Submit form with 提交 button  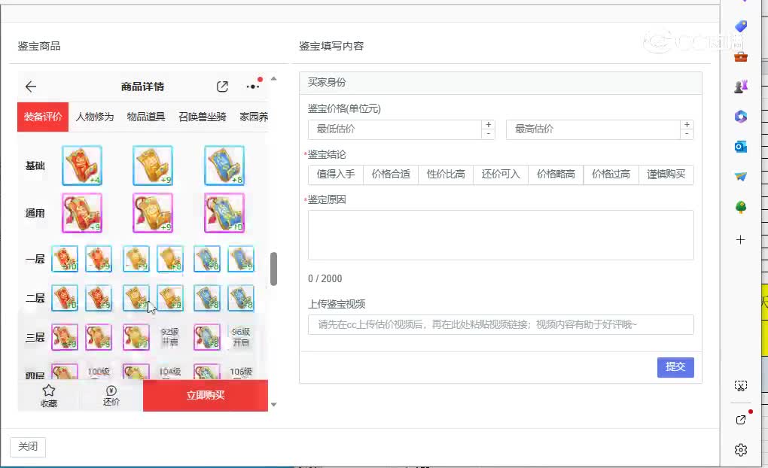[675, 367]
